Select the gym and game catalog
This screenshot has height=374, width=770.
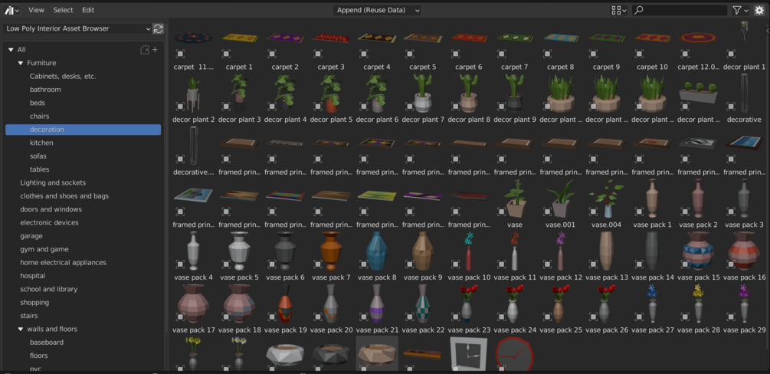pyautogui.click(x=44, y=248)
